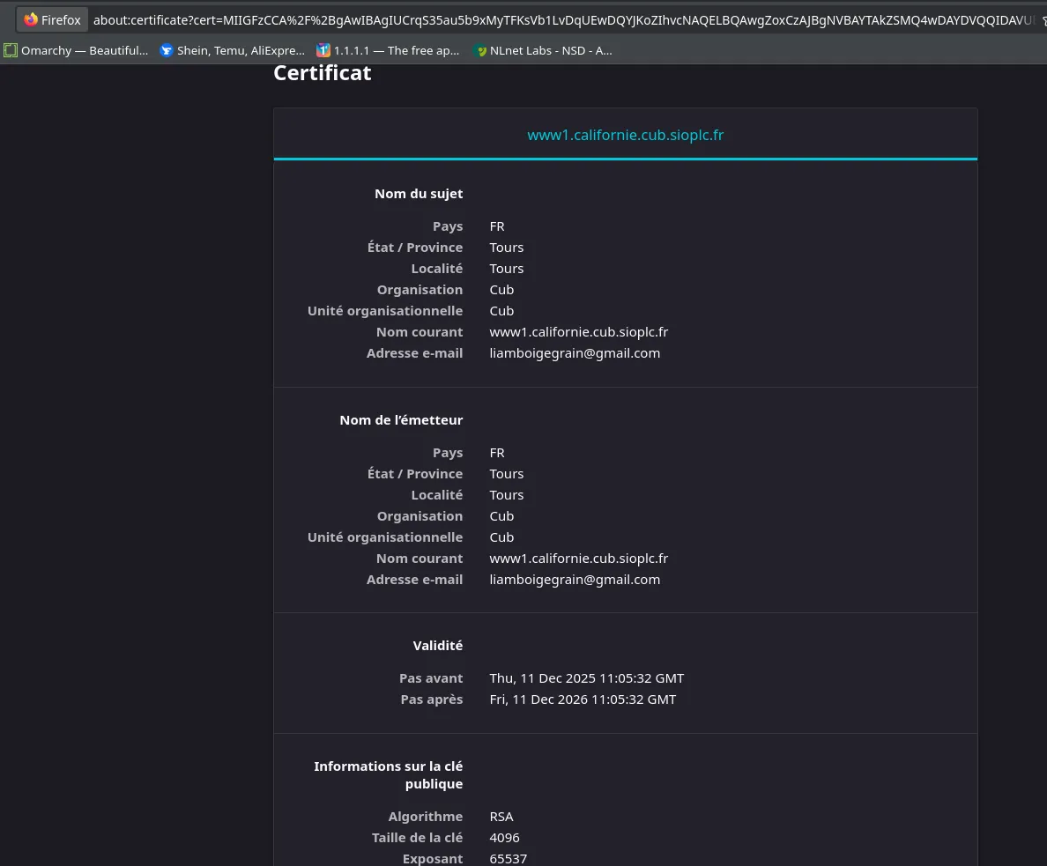This screenshot has width=1047, height=866.
Task: Click the exponent value 65537
Action: (x=508, y=859)
